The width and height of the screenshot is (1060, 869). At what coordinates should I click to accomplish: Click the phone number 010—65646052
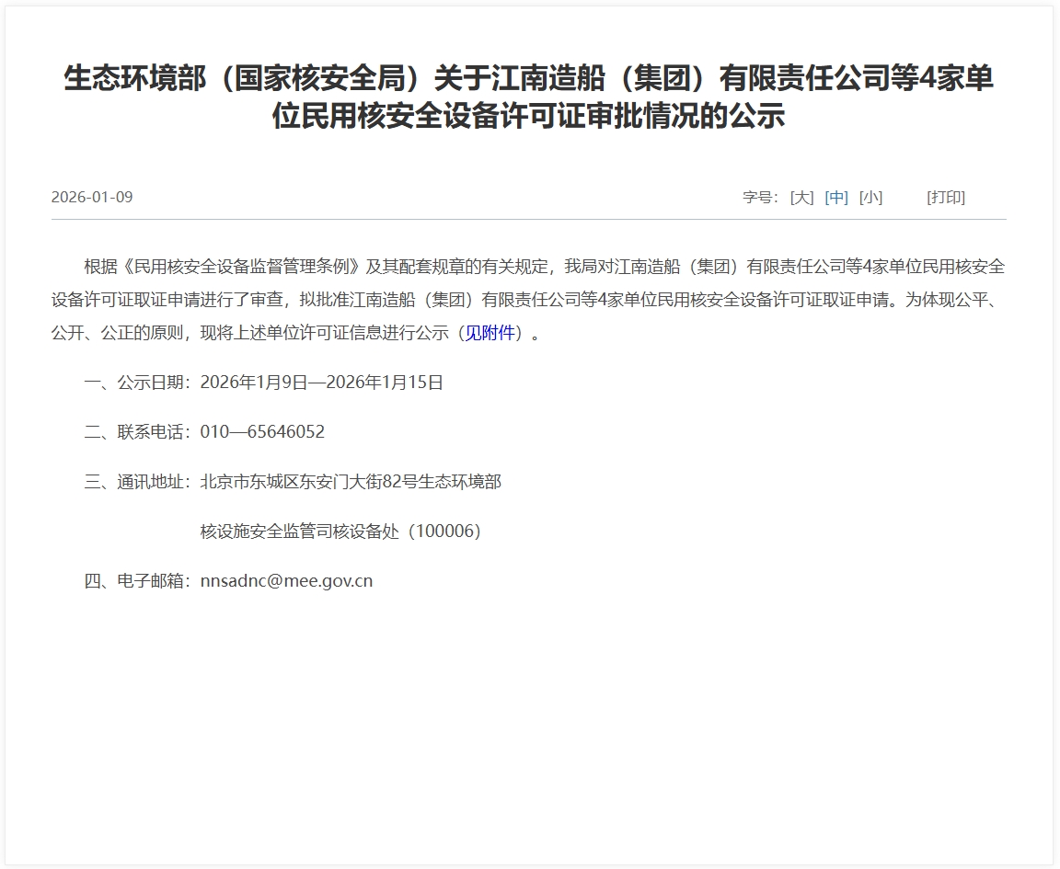click(262, 432)
